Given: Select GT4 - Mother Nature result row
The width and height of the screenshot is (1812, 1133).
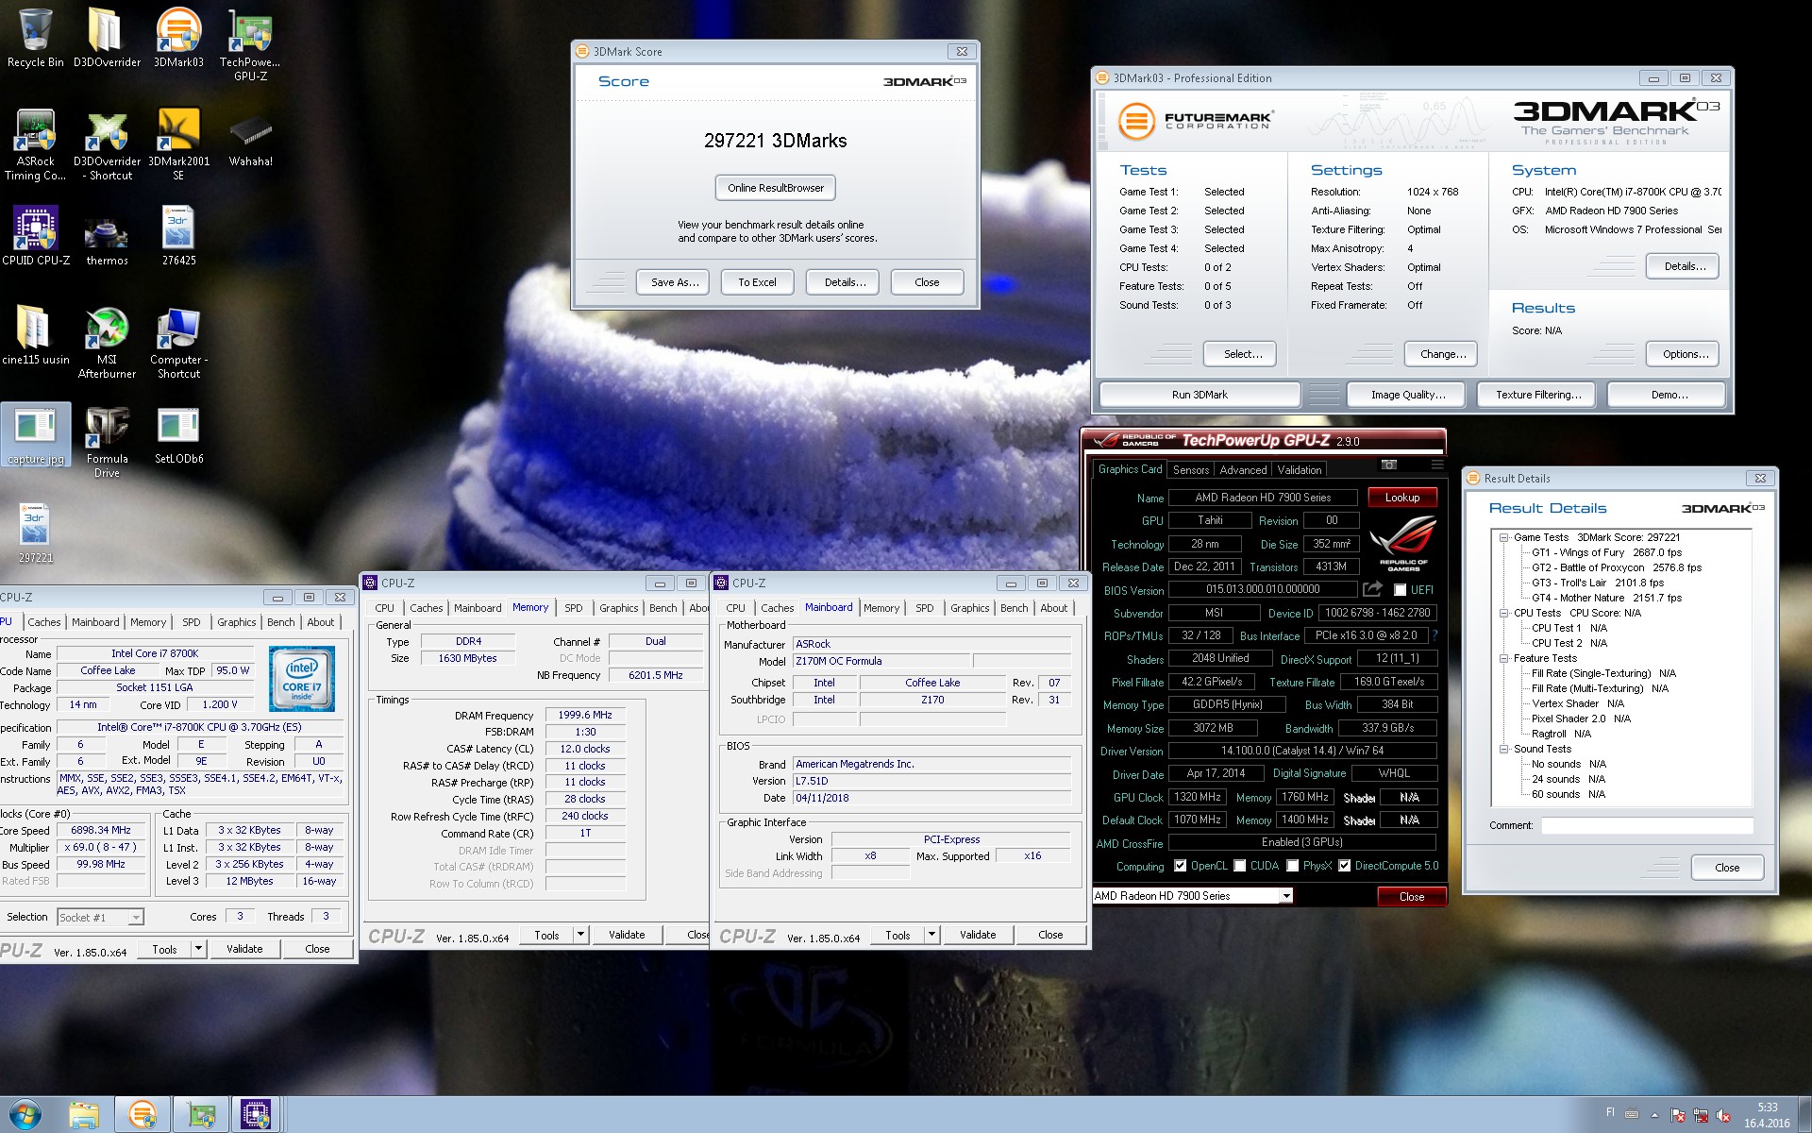Looking at the screenshot, I should pos(1606,598).
